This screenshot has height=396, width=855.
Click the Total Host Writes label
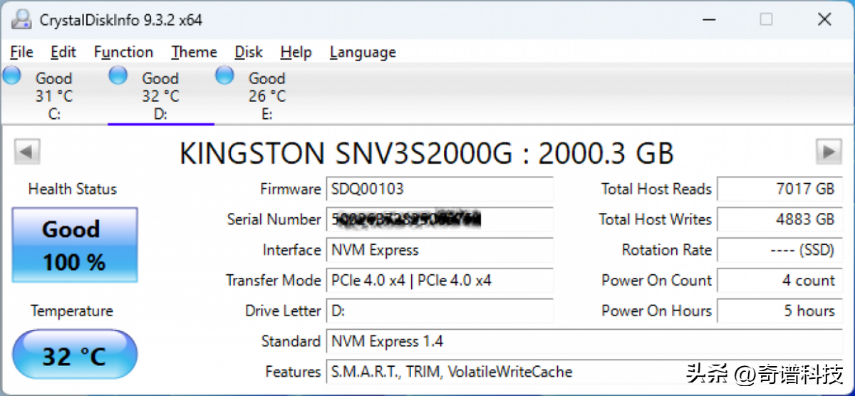point(655,219)
